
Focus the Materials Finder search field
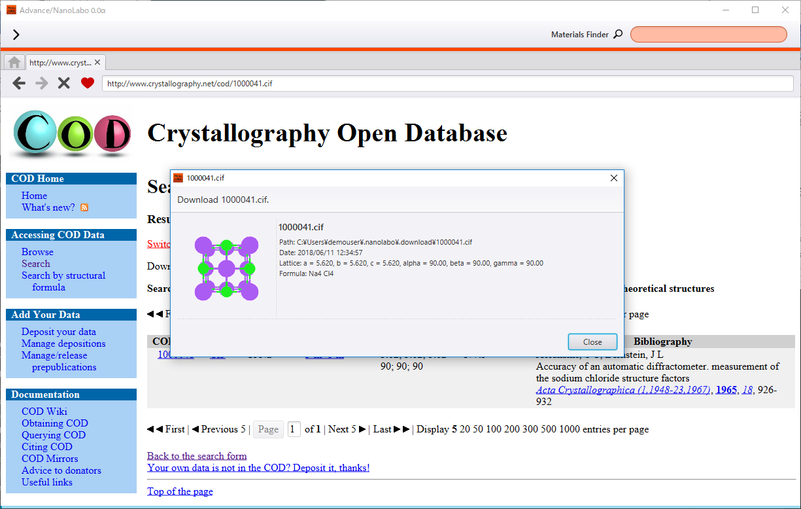point(708,35)
